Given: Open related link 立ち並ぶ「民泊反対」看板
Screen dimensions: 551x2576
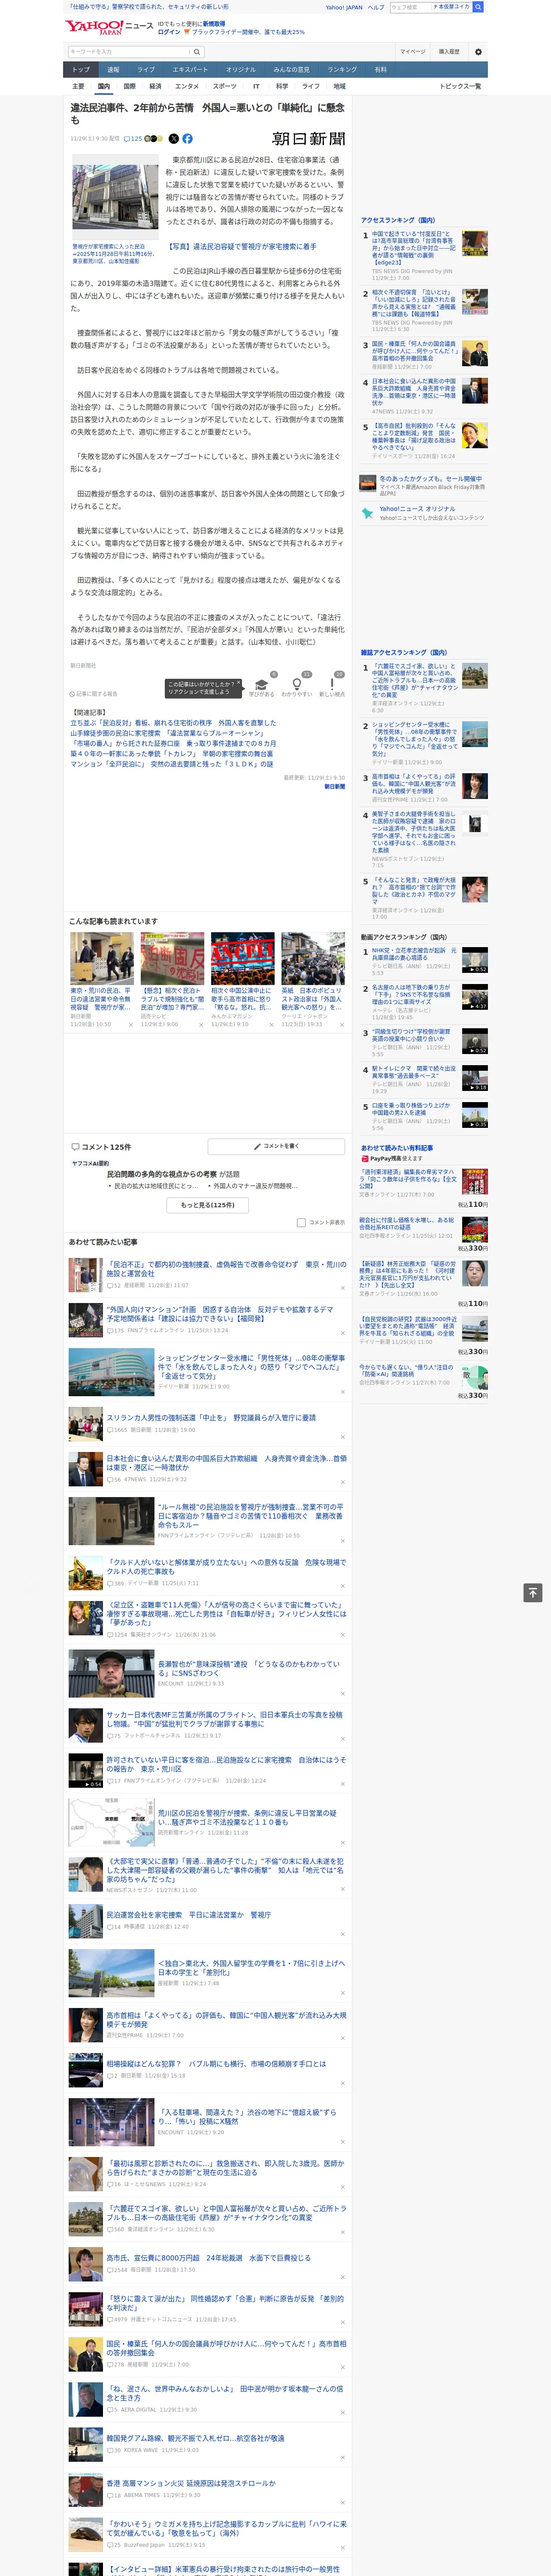Looking at the screenshot, I should click(173, 723).
